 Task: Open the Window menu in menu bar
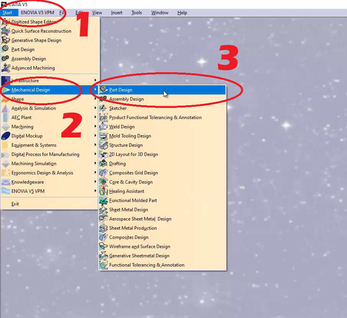click(160, 13)
